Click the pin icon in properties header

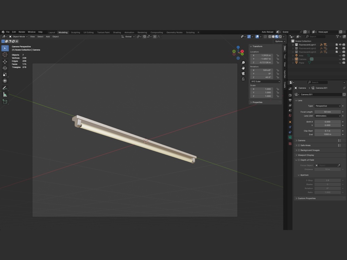(344, 88)
